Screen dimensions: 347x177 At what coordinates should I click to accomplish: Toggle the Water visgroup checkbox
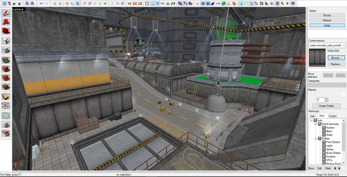(x=324, y=135)
